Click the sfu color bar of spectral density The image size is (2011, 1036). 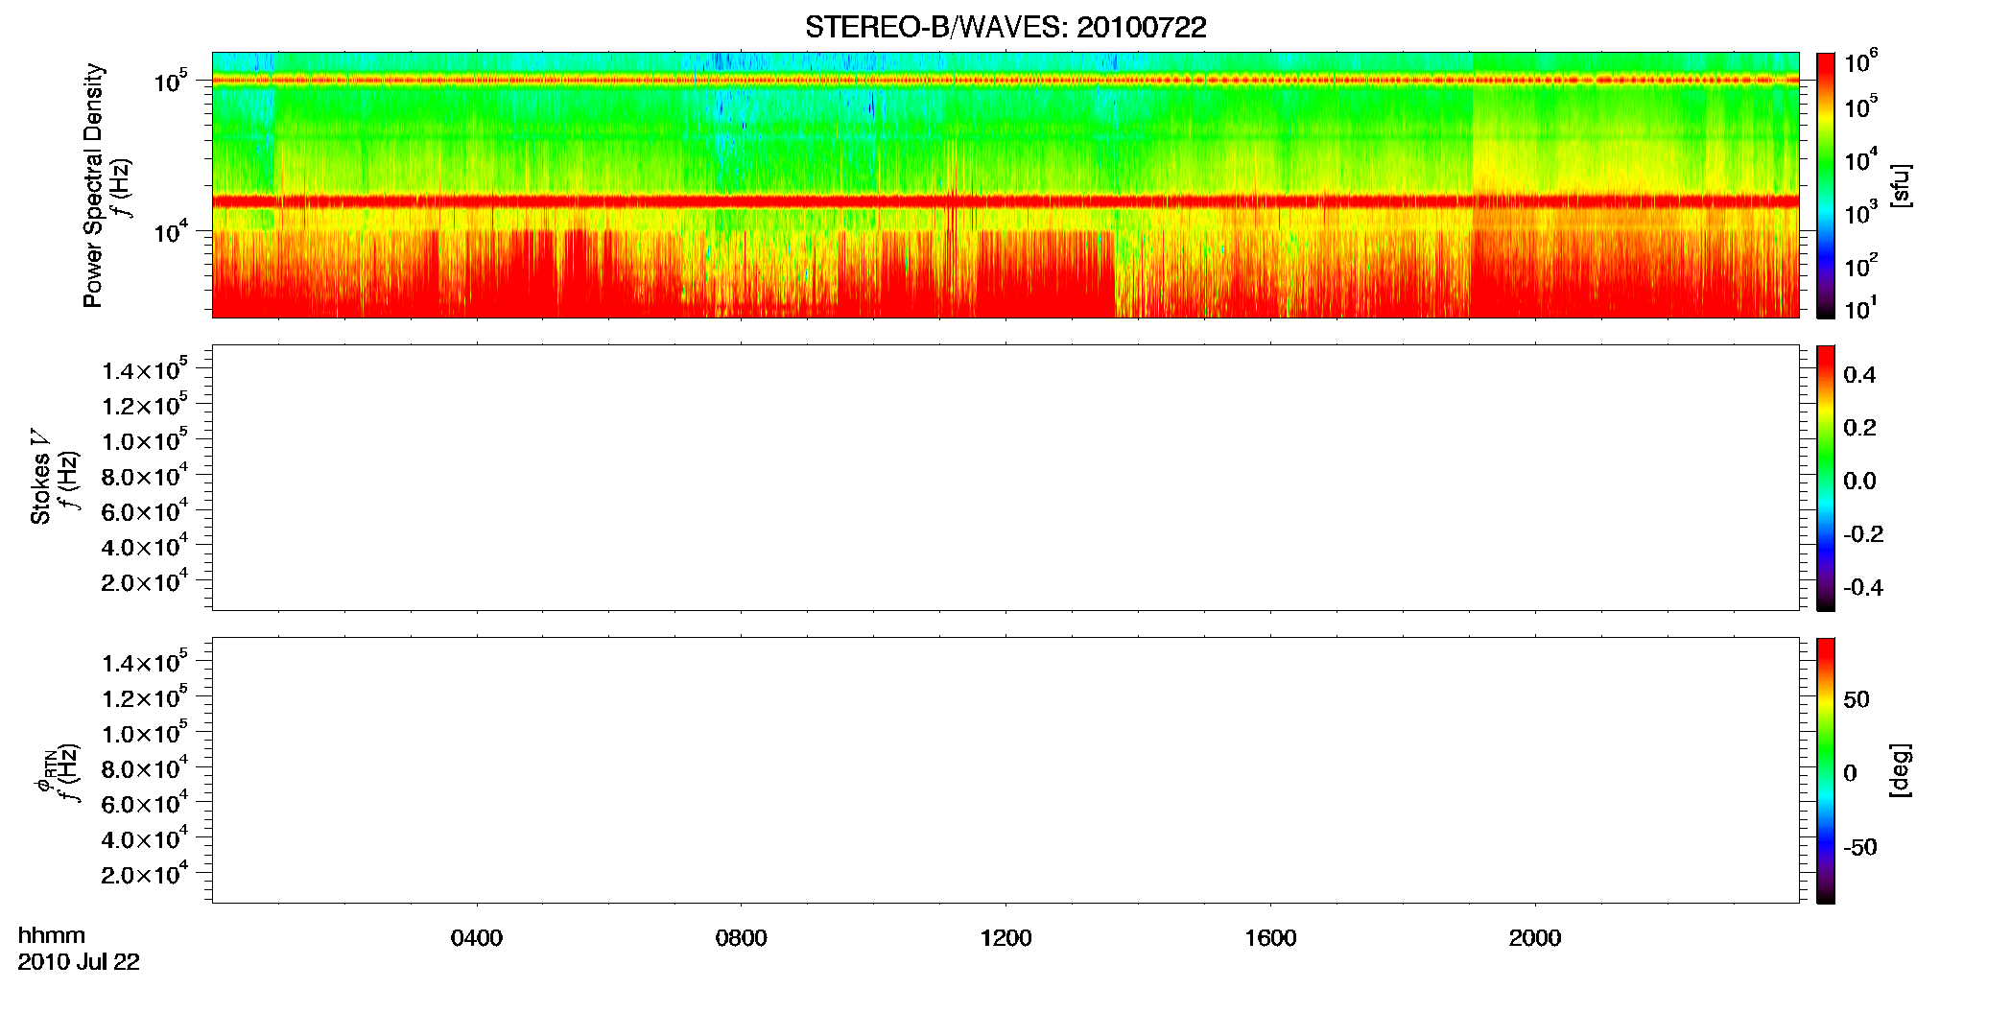[1826, 185]
